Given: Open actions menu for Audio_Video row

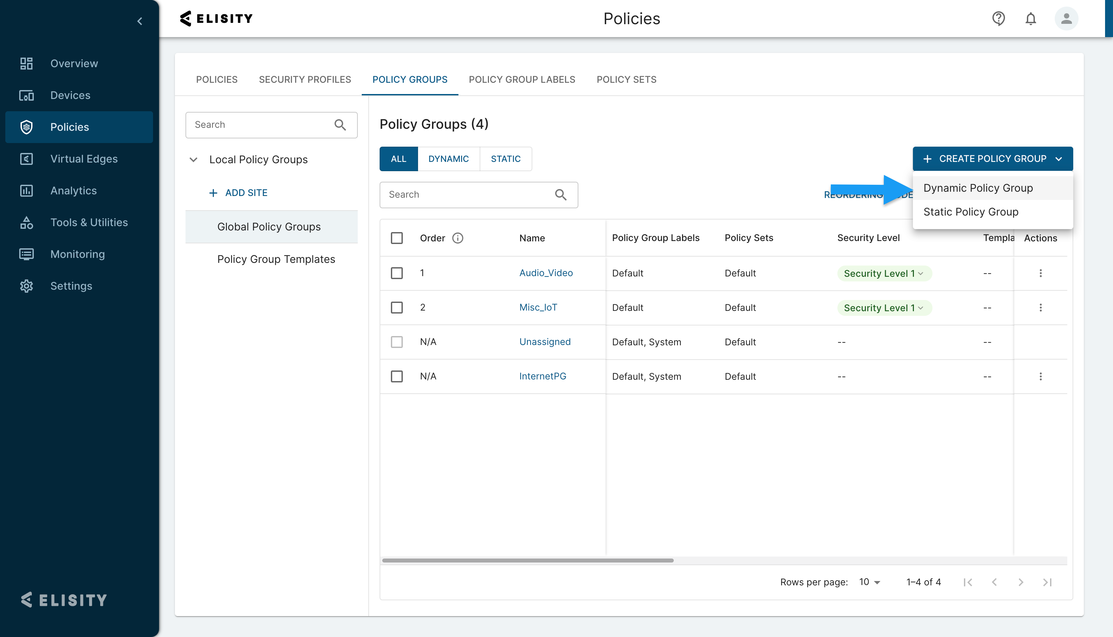Looking at the screenshot, I should click(x=1040, y=273).
